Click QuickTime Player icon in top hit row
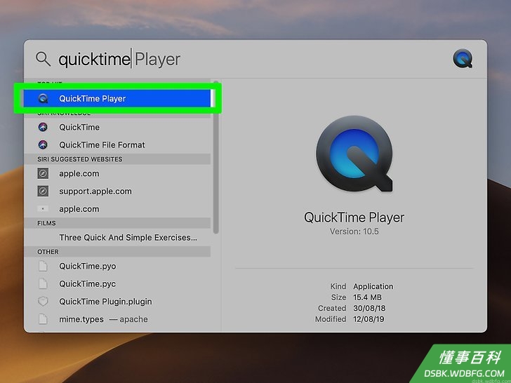 tap(43, 98)
